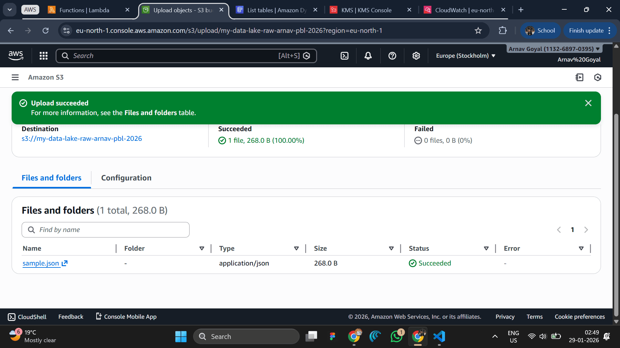Viewport: 620px width, 348px height.
Task: Open the Folder column filter arrow
Action: tap(202, 248)
